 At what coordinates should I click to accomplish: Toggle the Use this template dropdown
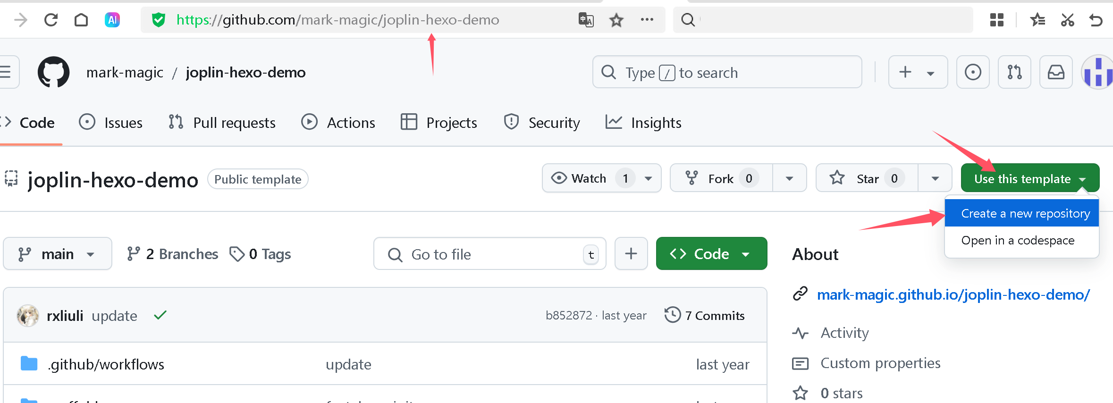pos(1030,178)
